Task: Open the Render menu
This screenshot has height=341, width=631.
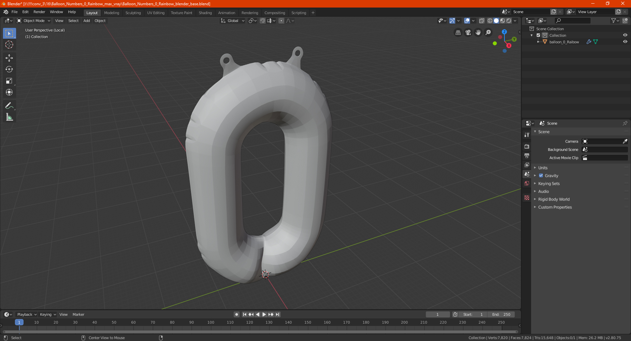Action: point(39,12)
